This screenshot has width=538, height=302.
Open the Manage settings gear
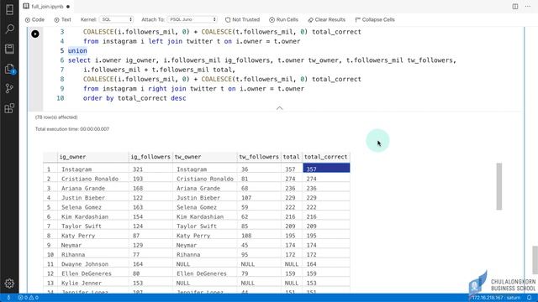[9, 284]
